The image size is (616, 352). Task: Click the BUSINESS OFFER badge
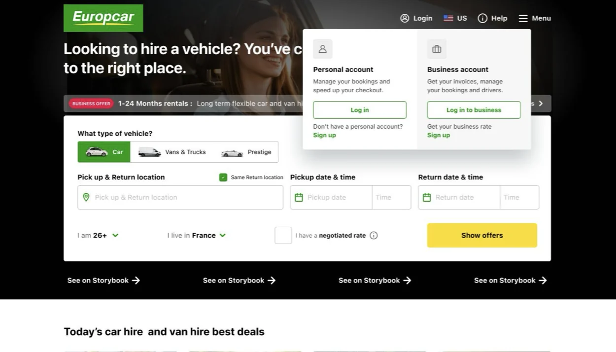point(91,104)
